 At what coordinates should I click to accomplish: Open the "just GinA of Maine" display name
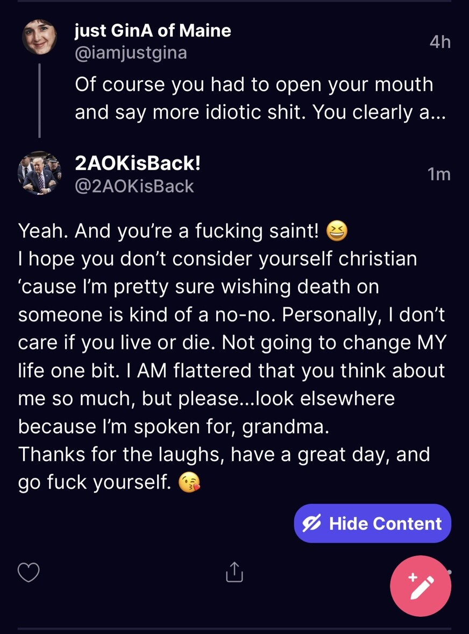click(x=153, y=31)
